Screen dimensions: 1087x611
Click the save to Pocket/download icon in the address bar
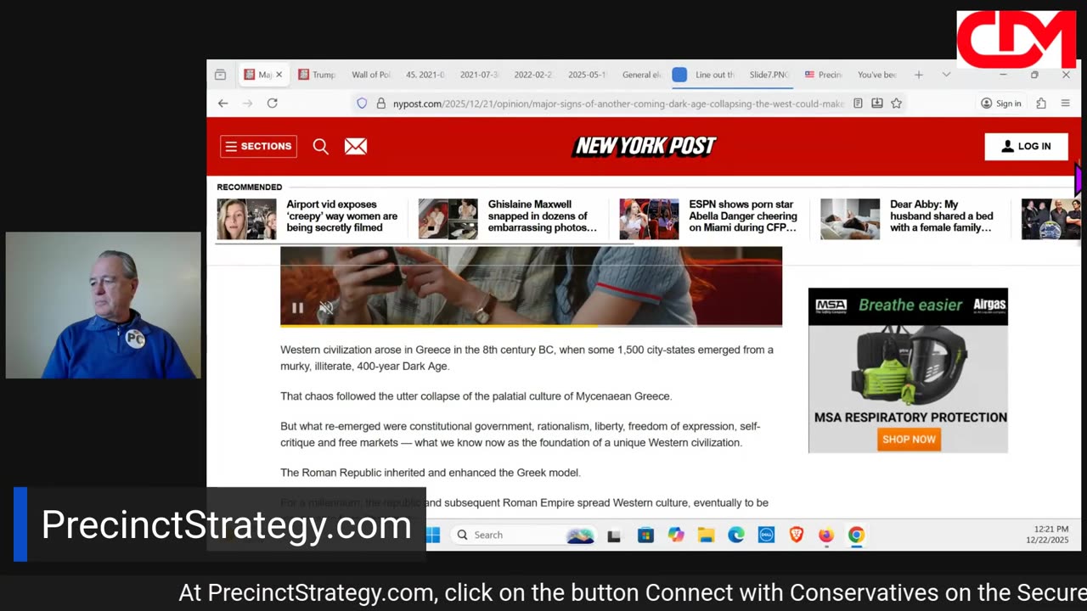876,104
